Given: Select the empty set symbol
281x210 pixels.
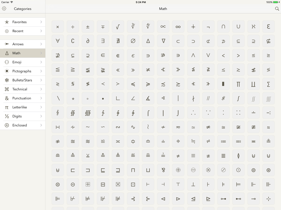Looking at the screenshot, I should click(133, 41).
